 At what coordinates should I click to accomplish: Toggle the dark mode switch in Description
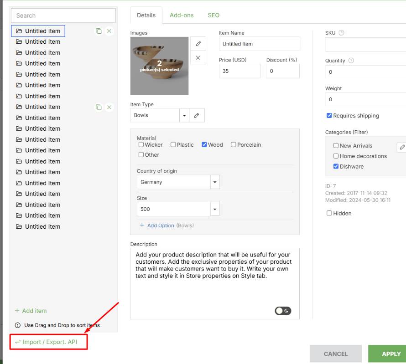pos(283,311)
